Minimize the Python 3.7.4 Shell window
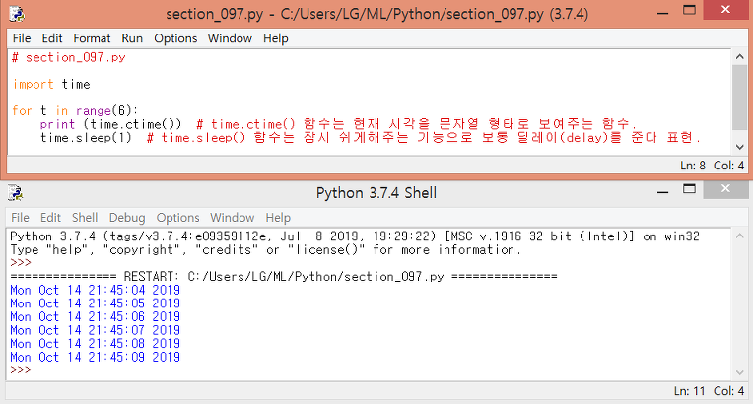 [x=662, y=192]
